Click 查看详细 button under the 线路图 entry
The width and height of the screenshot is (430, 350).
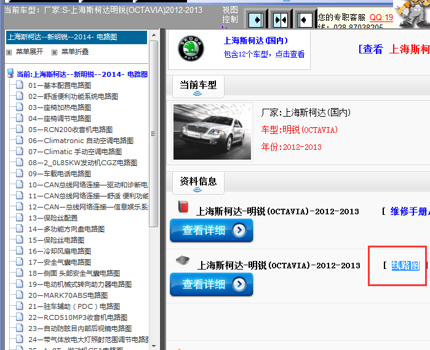pos(211,284)
